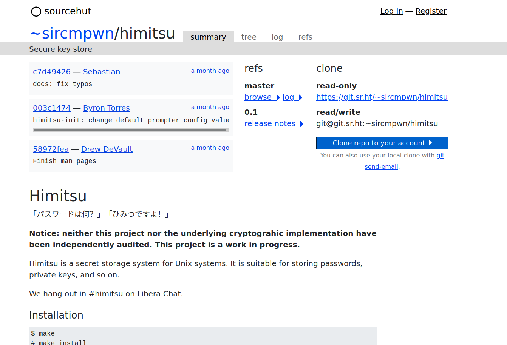Click the horizontal scrollbar under himitsu-init commit
The image size is (507, 345).
(130, 130)
